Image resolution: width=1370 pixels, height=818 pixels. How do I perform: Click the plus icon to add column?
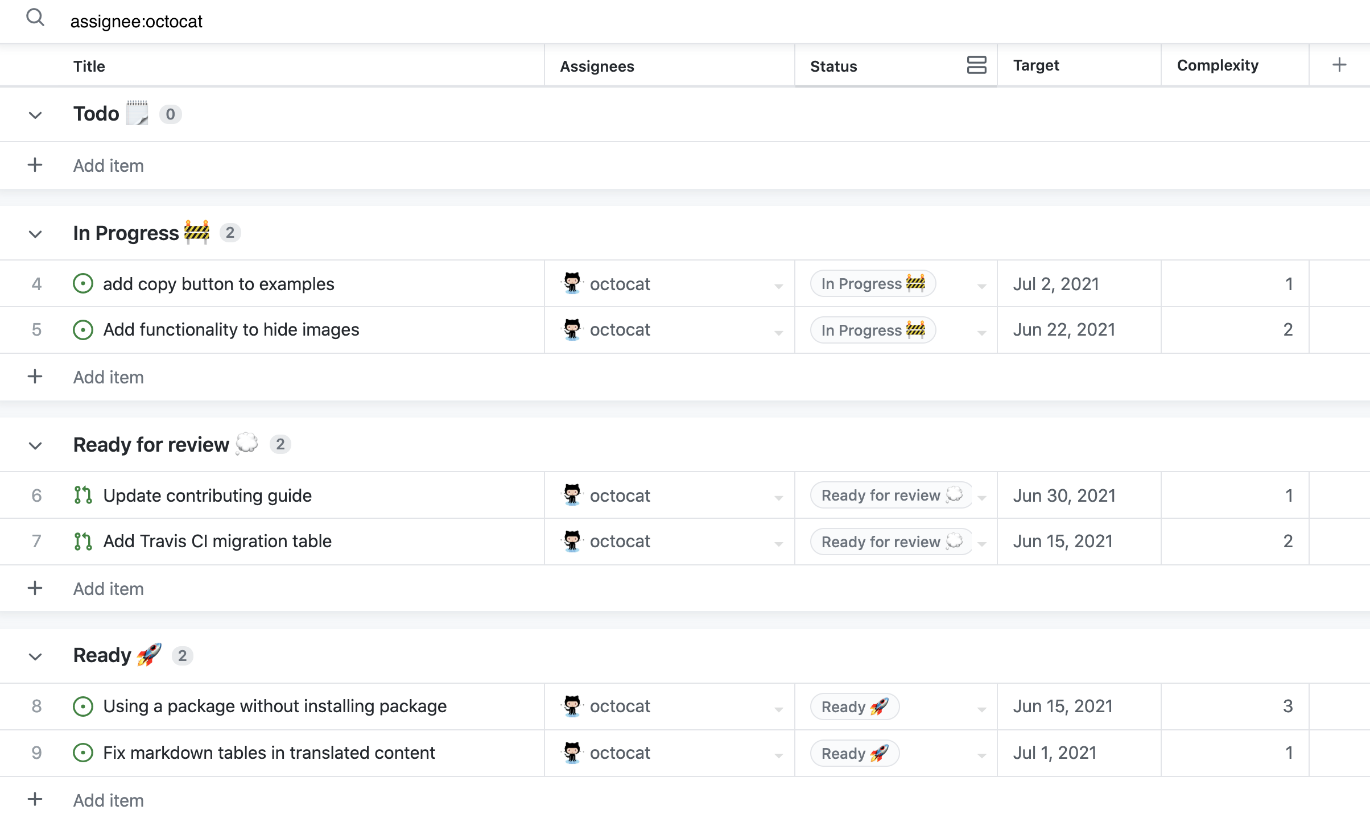1339,65
